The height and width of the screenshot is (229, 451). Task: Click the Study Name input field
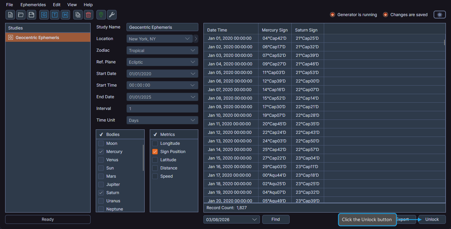pos(162,27)
